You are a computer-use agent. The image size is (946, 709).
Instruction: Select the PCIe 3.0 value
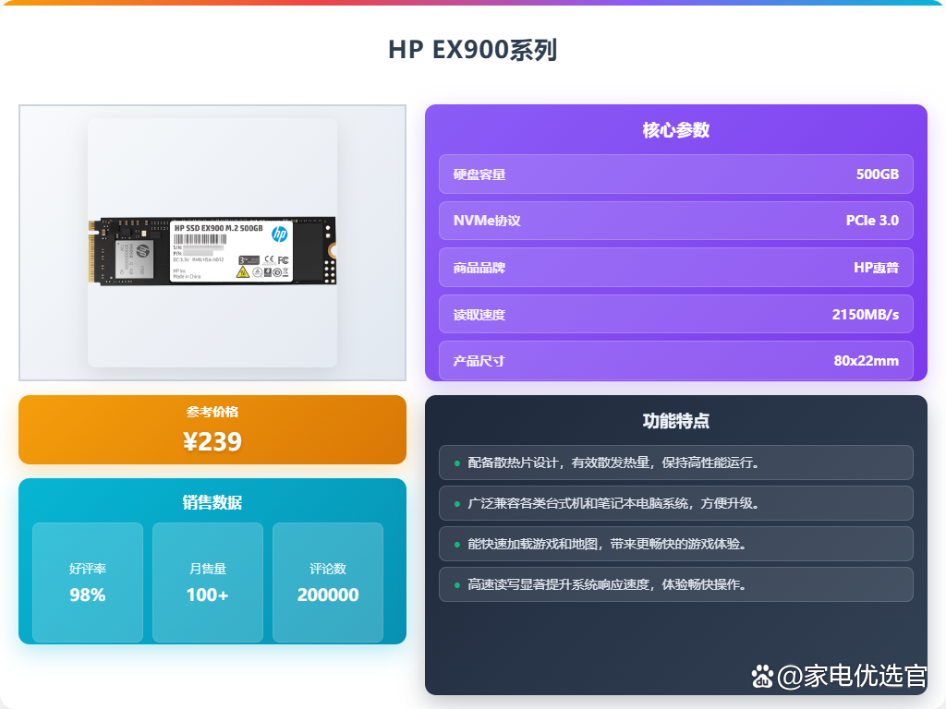pyautogui.click(x=872, y=221)
